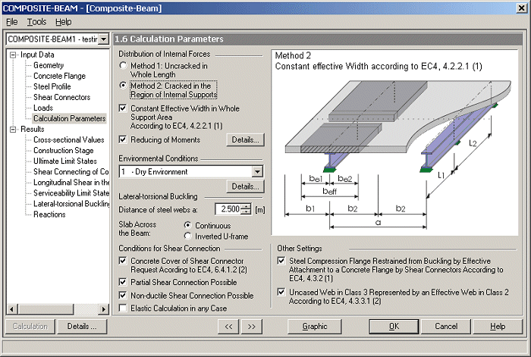Click the bottom Help button
Screen dimensions: 531x357
(498, 327)
